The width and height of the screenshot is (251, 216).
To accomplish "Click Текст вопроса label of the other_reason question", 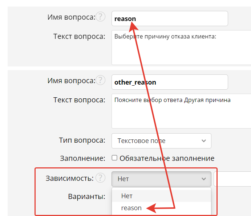I will (x=79, y=100).
